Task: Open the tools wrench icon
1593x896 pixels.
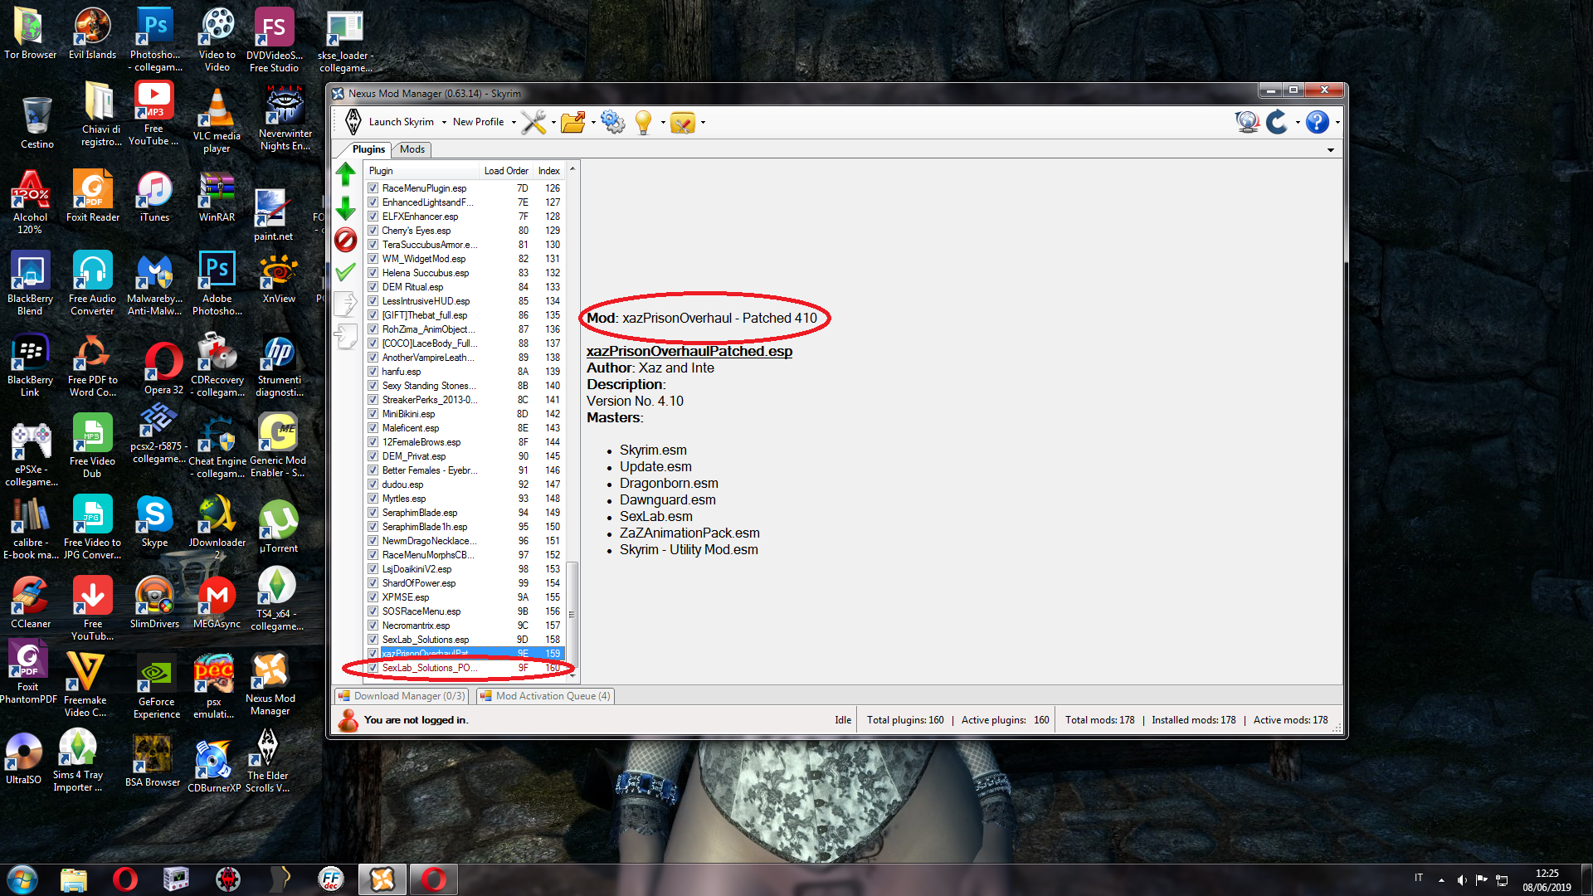Action: pos(533,122)
